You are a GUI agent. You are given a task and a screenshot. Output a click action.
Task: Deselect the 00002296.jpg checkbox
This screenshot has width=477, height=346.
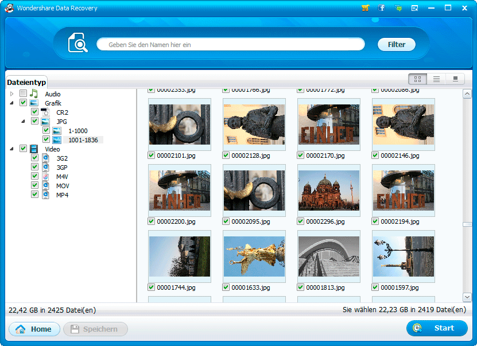point(300,221)
